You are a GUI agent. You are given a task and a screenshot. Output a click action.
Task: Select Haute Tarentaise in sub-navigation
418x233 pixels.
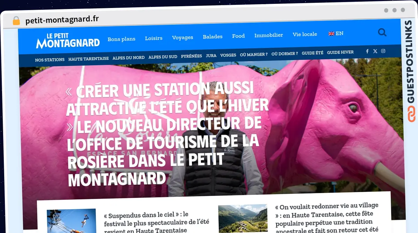coord(88,59)
